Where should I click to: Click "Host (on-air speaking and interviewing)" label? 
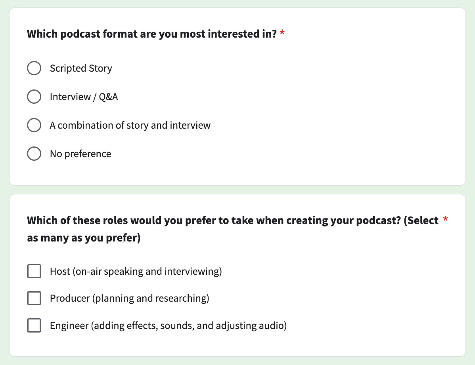[x=136, y=271]
